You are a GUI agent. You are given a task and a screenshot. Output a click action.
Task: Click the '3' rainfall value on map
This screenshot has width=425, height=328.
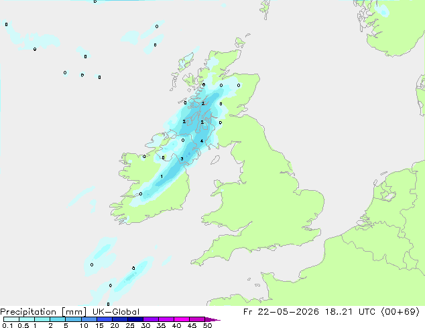click(x=182, y=159)
